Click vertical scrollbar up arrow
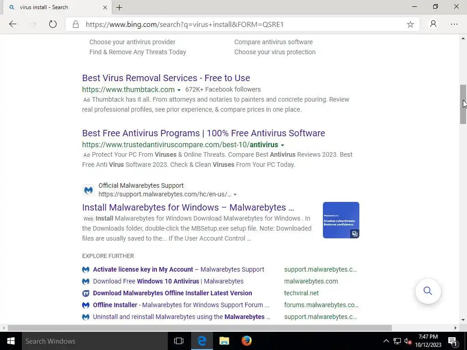467x350 pixels. (463, 38)
